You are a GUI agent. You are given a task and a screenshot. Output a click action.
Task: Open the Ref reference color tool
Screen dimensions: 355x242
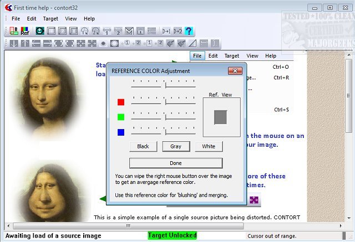click(x=25, y=31)
